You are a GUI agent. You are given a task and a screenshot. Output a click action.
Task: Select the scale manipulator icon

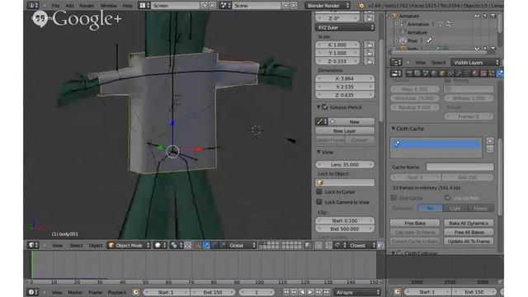tap(222, 246)
